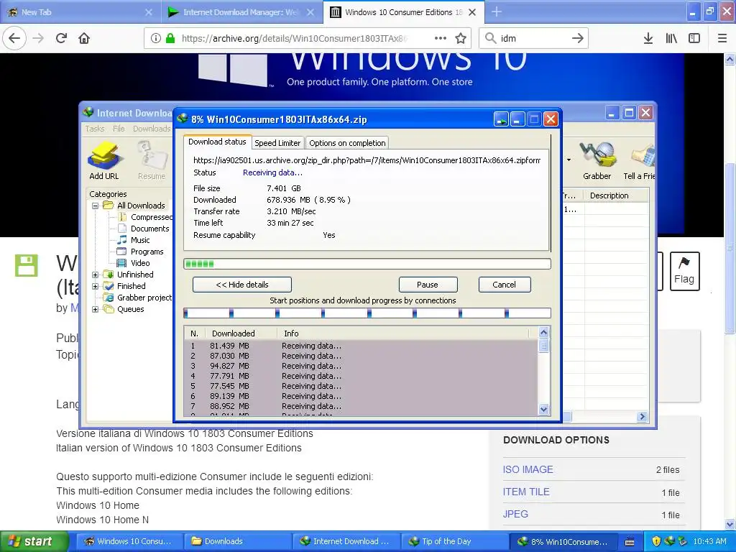Click the green floppy disk software icon

pos(27,265)
